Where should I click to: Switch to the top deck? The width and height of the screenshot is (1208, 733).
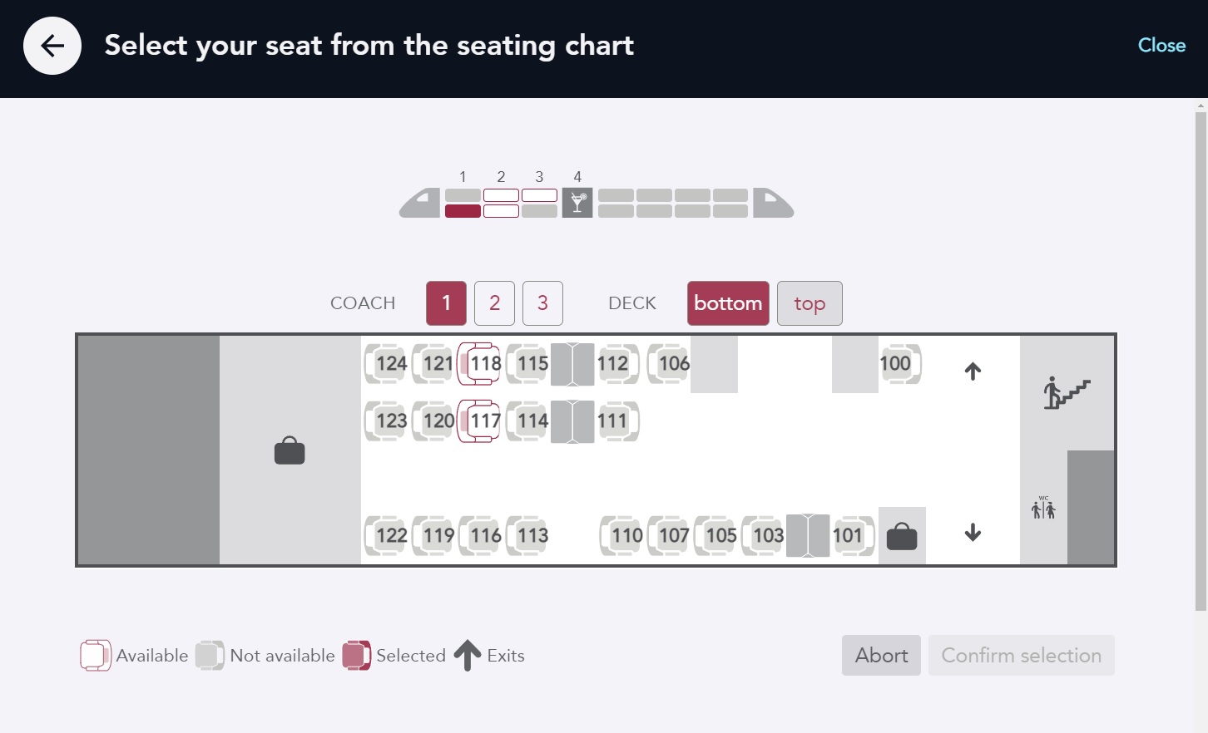(809, 303)
